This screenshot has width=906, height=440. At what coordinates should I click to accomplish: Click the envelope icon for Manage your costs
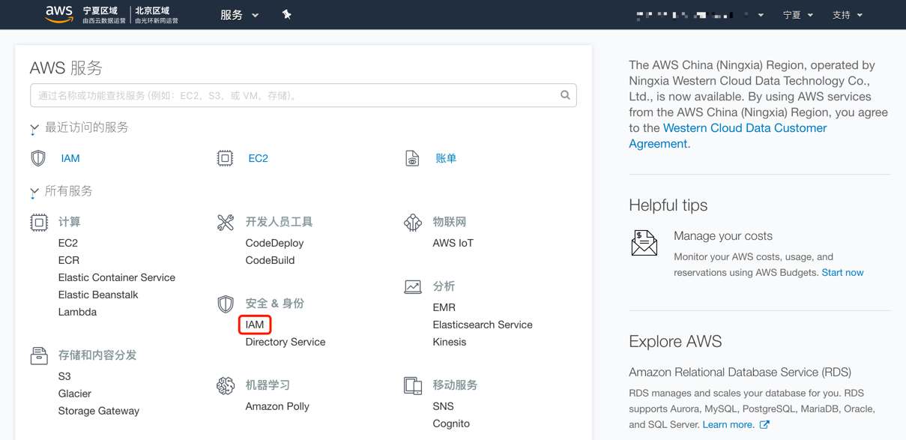pos(644,244)
